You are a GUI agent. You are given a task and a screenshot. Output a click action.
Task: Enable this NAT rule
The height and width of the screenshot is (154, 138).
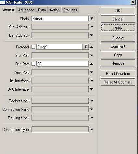pyautogui.click(x=118, y=38)
